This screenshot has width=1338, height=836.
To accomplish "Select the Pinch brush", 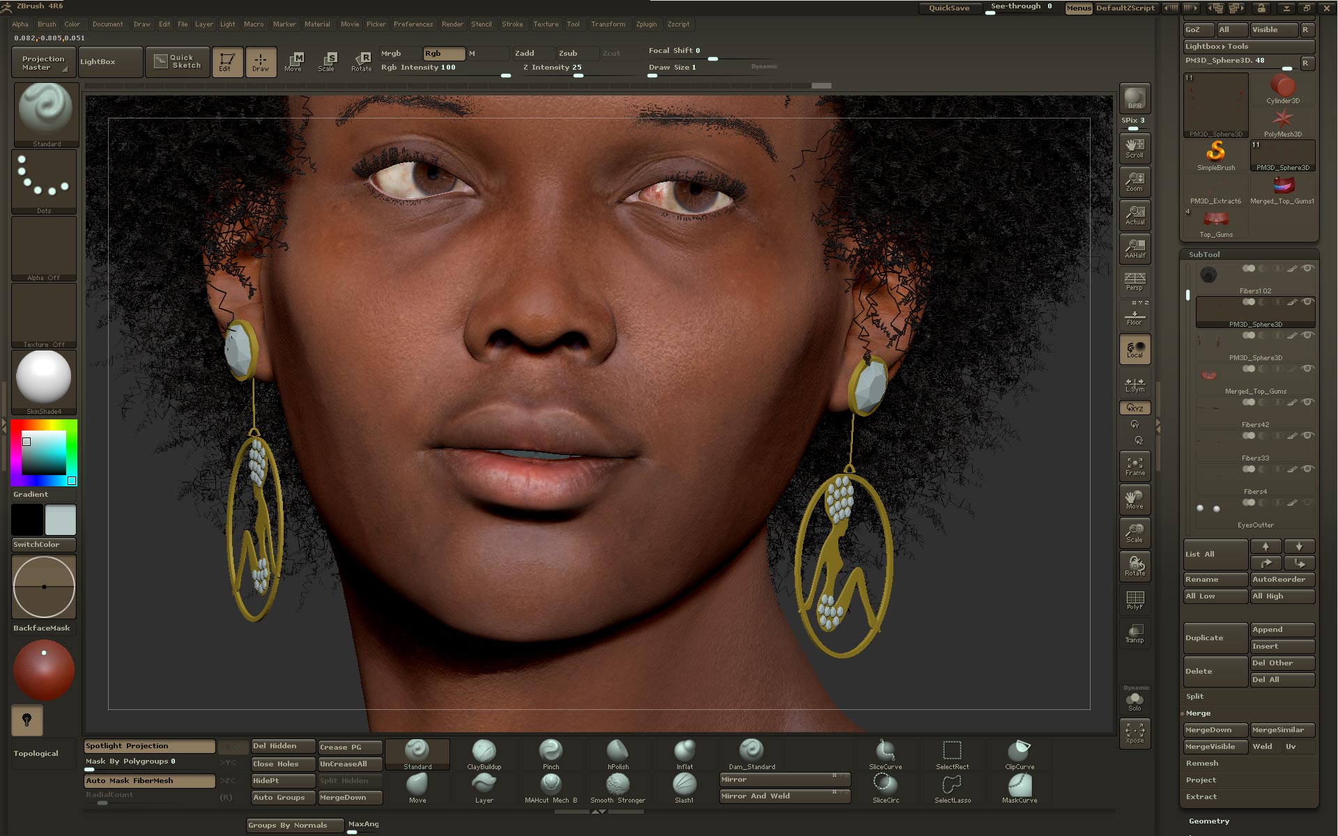I will 551,754.
